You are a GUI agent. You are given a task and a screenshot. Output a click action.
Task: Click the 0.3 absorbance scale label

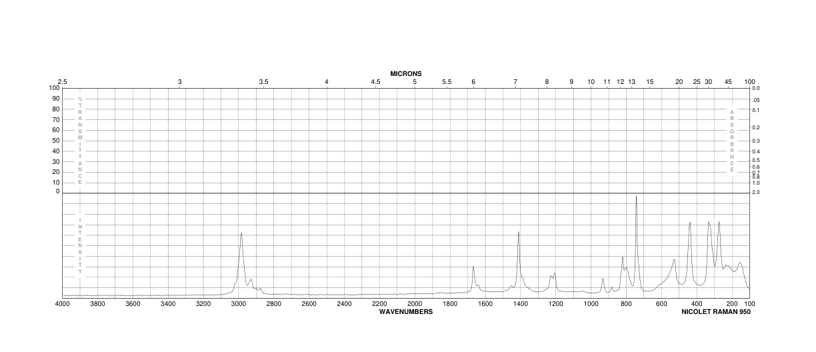point(756,141)
